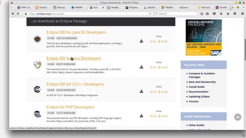Switch to the TextM... tab
This screenshot has width=246, height=138.
coord(222,7)
